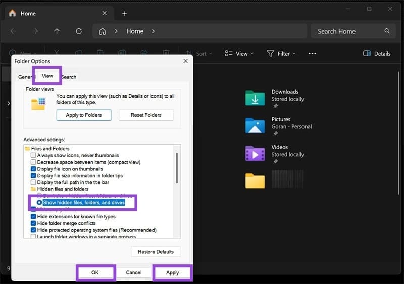Screen dimensions: 404x284
Task: Check Display the full path in title bar
Action: pos(34,182)
